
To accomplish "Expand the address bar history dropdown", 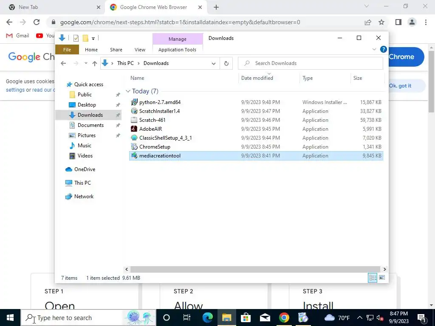I will (214, 64).
